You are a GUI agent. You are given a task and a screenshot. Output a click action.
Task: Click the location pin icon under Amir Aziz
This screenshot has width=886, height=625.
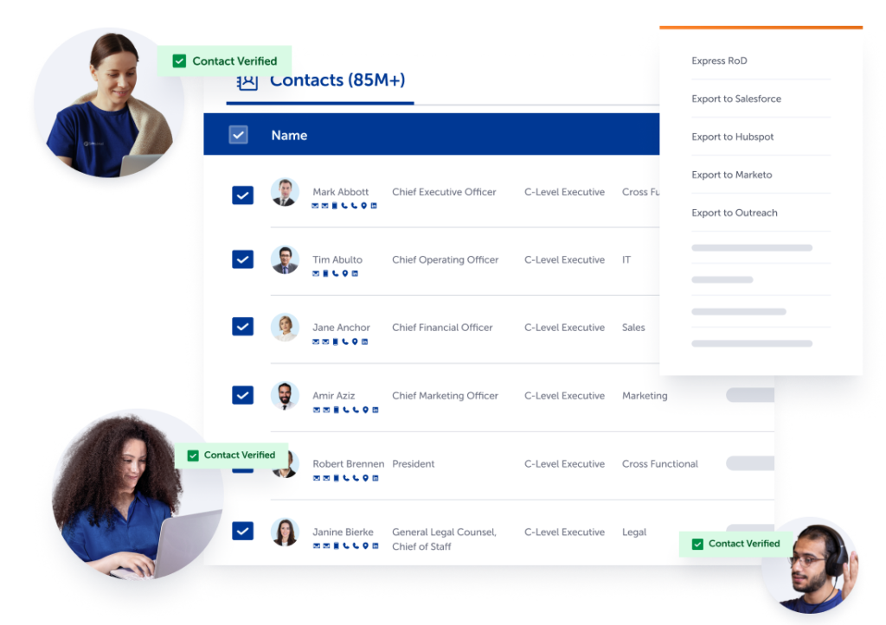click(366, 409)
